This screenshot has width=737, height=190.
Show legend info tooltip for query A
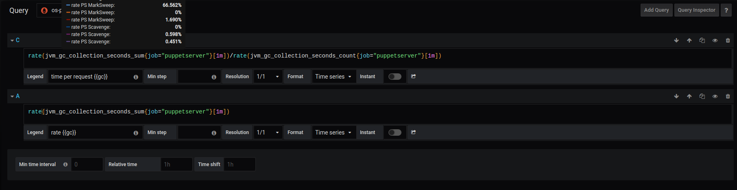click(x=136, y=133)
